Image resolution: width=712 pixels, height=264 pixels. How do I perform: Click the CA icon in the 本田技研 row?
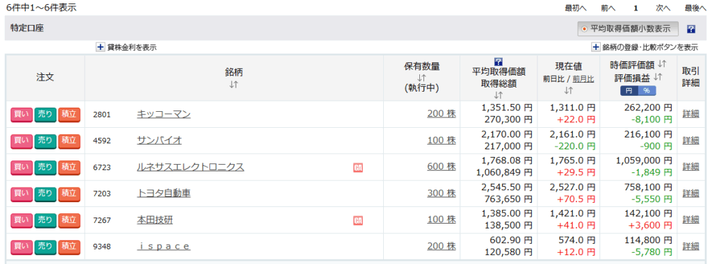(x=358, y=221)
